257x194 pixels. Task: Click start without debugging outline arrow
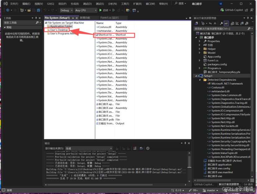113,10
